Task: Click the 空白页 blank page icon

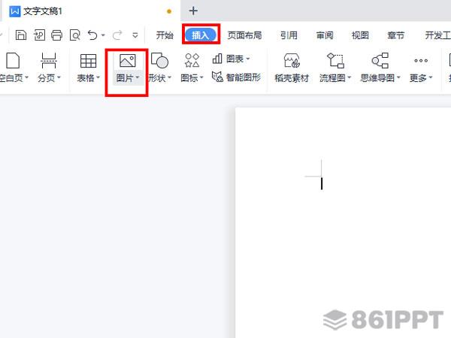Action: click(13, 61)
